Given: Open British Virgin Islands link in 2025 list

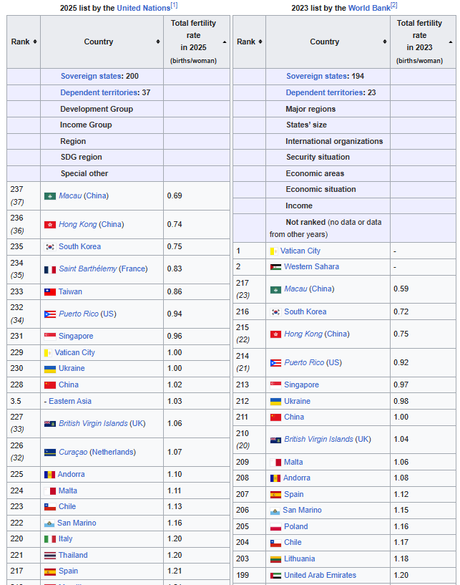Looking at the screenshot, I should point(93,423).
